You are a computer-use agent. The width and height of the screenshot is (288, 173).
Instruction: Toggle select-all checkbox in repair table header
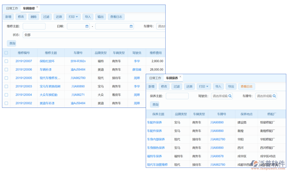pos(6,53)
